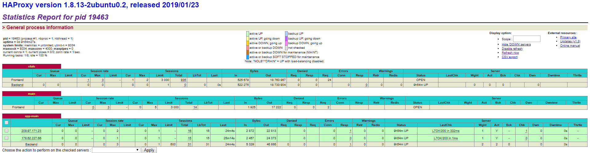Tick the checkbox for server 209.97.171.23
The image size is (590, 153).
[x=6, y=131]
